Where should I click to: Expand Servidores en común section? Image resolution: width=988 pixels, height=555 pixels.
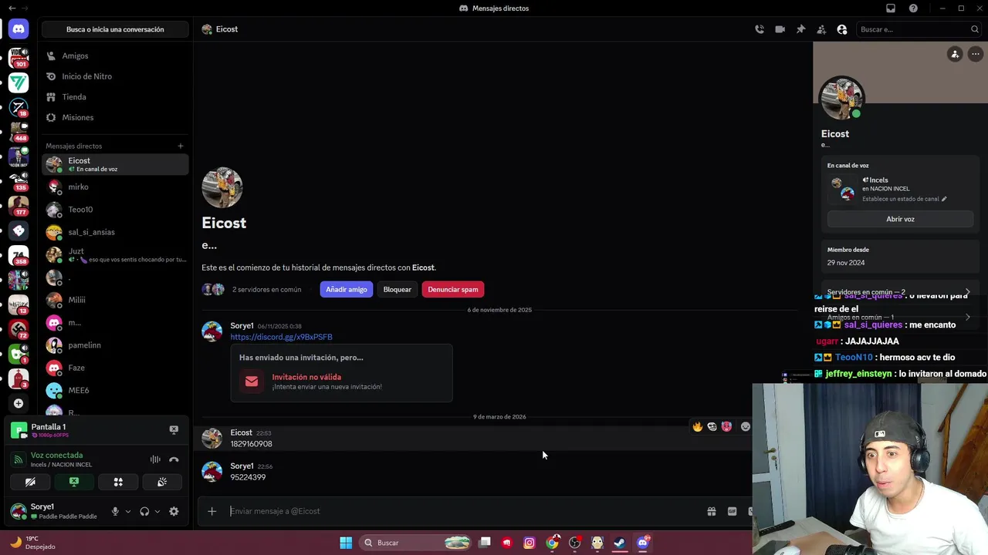point(899,292)
